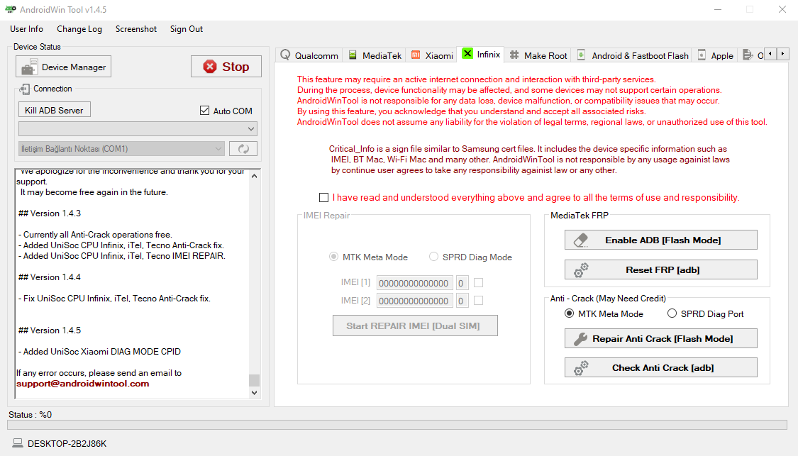Open the empty device selection dropdown
The image size is (798, 456).
(x=138, y=129)
